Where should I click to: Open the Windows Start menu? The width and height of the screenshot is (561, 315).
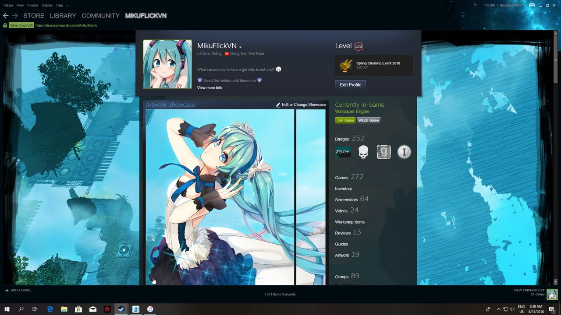point(7,309)
